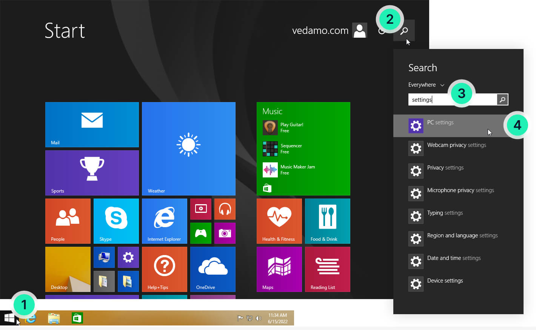
Task: Open the Documents folder small tile
Action: [x=104, y=281]
